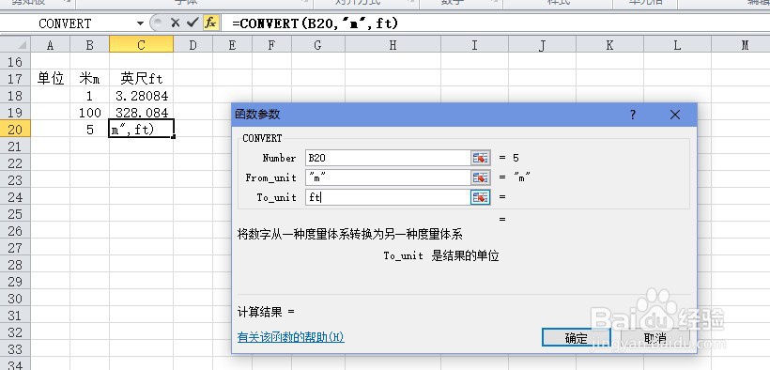Click the confirm checkmark in formula bar

pyautogui.click(x=192, y=23)
